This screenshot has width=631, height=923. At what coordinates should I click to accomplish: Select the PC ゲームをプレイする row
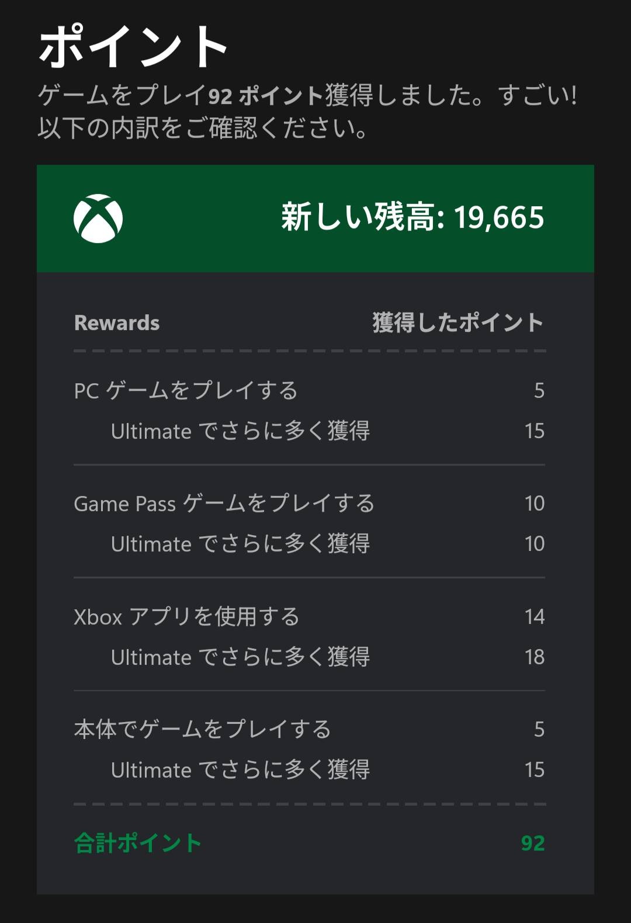pos(186,390)
